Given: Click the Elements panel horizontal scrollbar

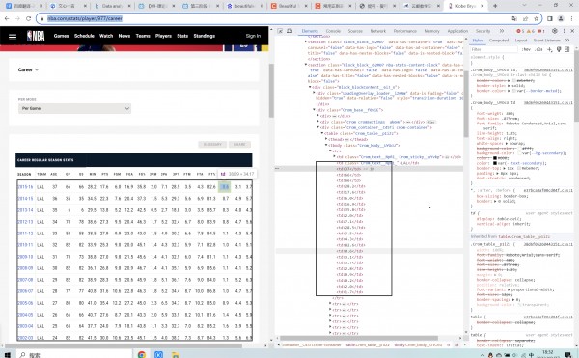Looking at the screenshot, I should (x=359, y=338).
